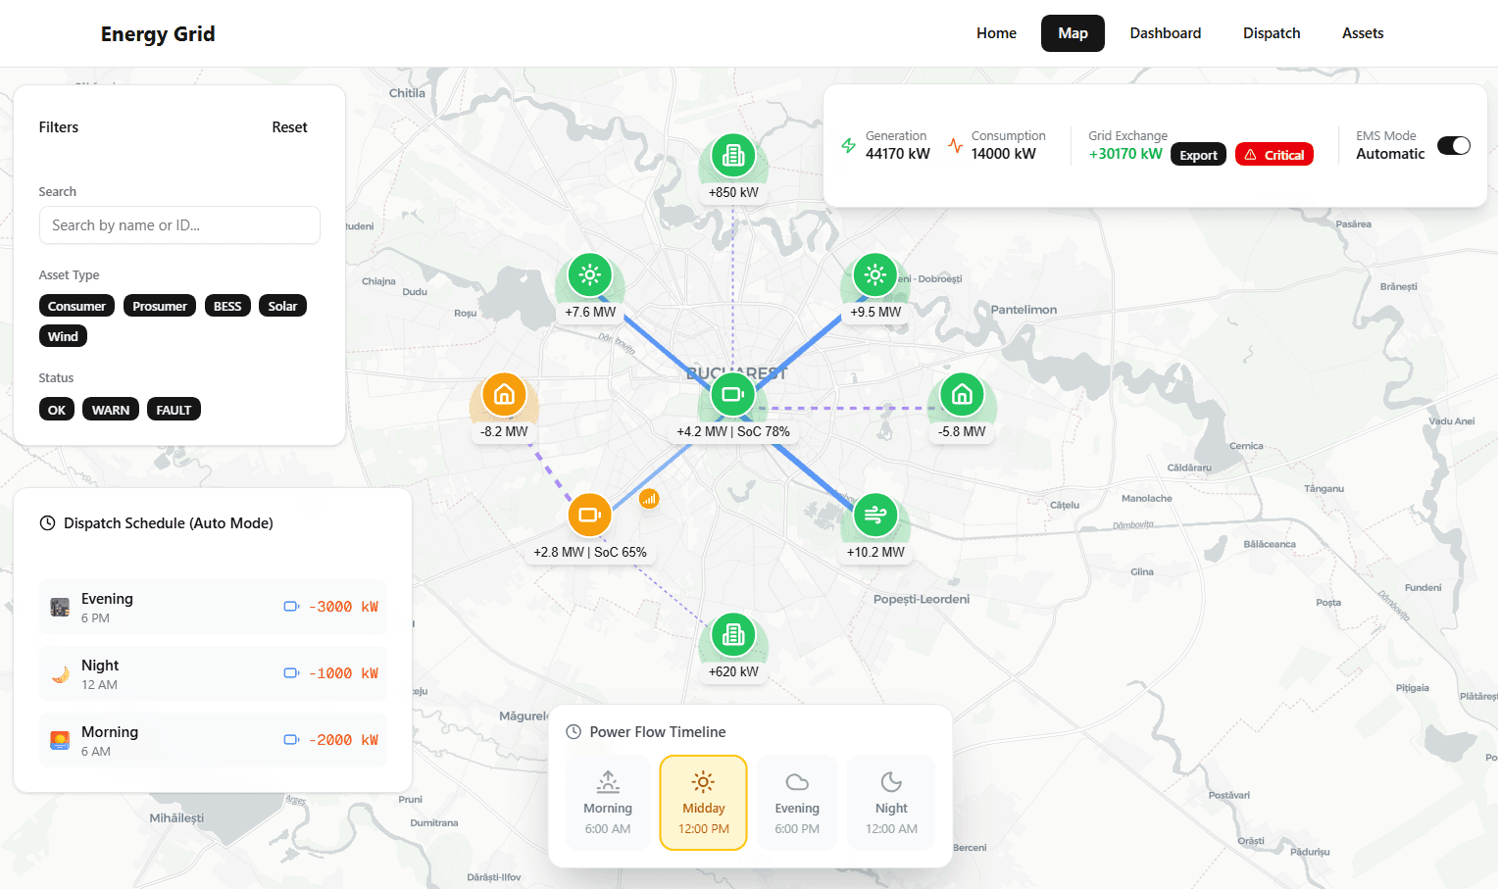Select the orange -8.2 MW consumer marker

(504, 395)
